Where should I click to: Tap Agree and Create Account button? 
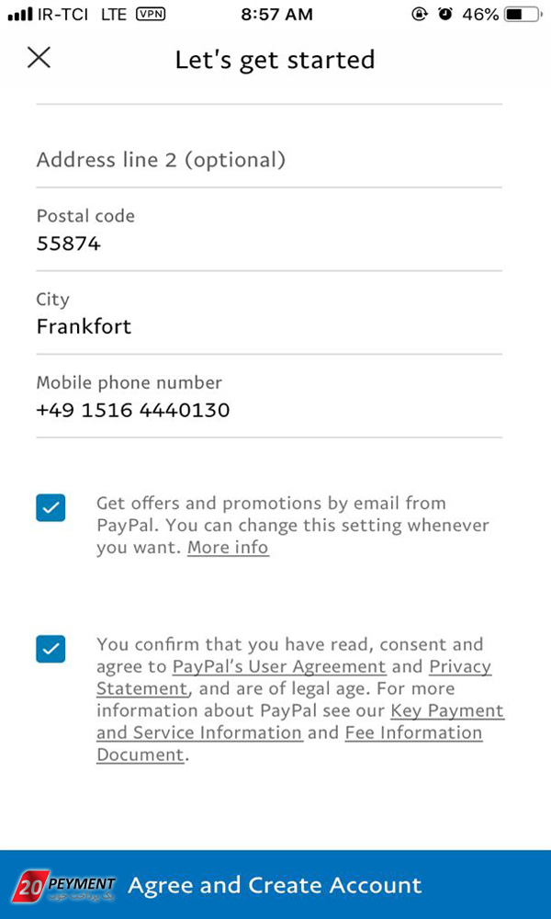[275, 884]
